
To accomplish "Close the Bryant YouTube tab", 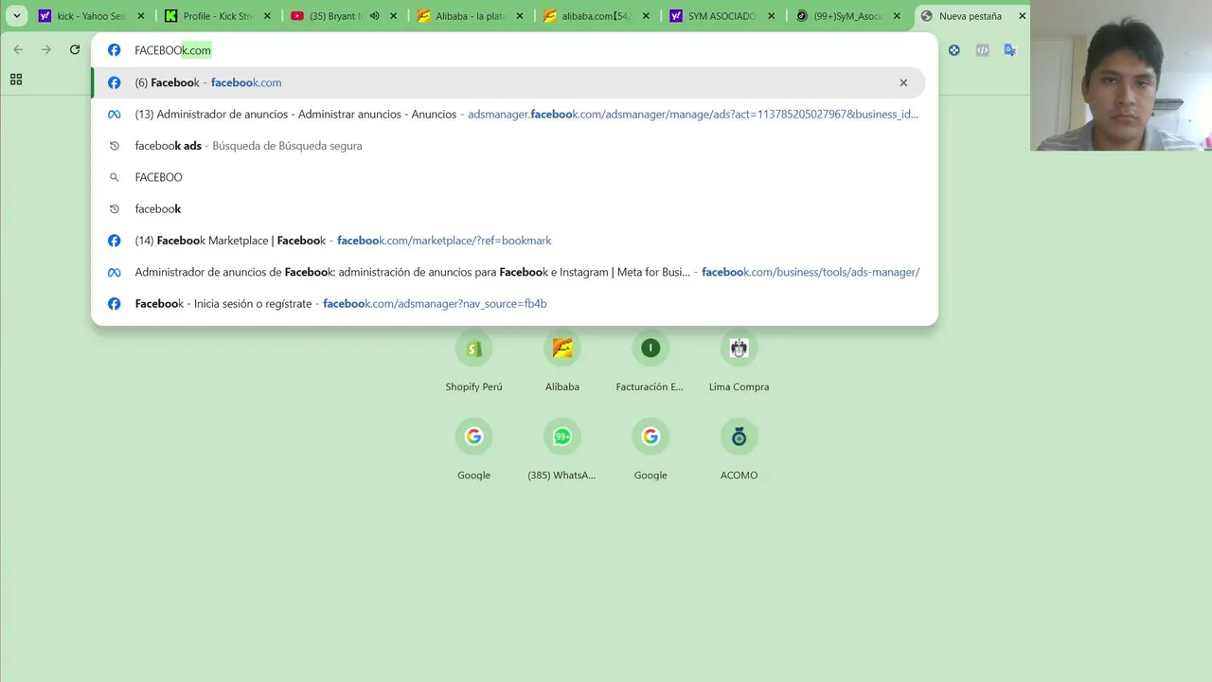I will pyautogui.click(x=393, y=16).
